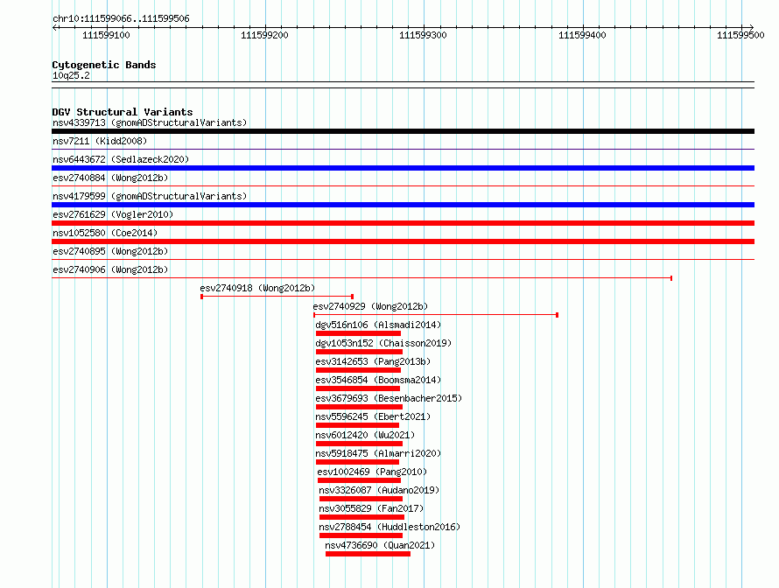Select the red nsv5596245 variant bar
The height and width of the screenshot is (588, 779).
[357, 425]
